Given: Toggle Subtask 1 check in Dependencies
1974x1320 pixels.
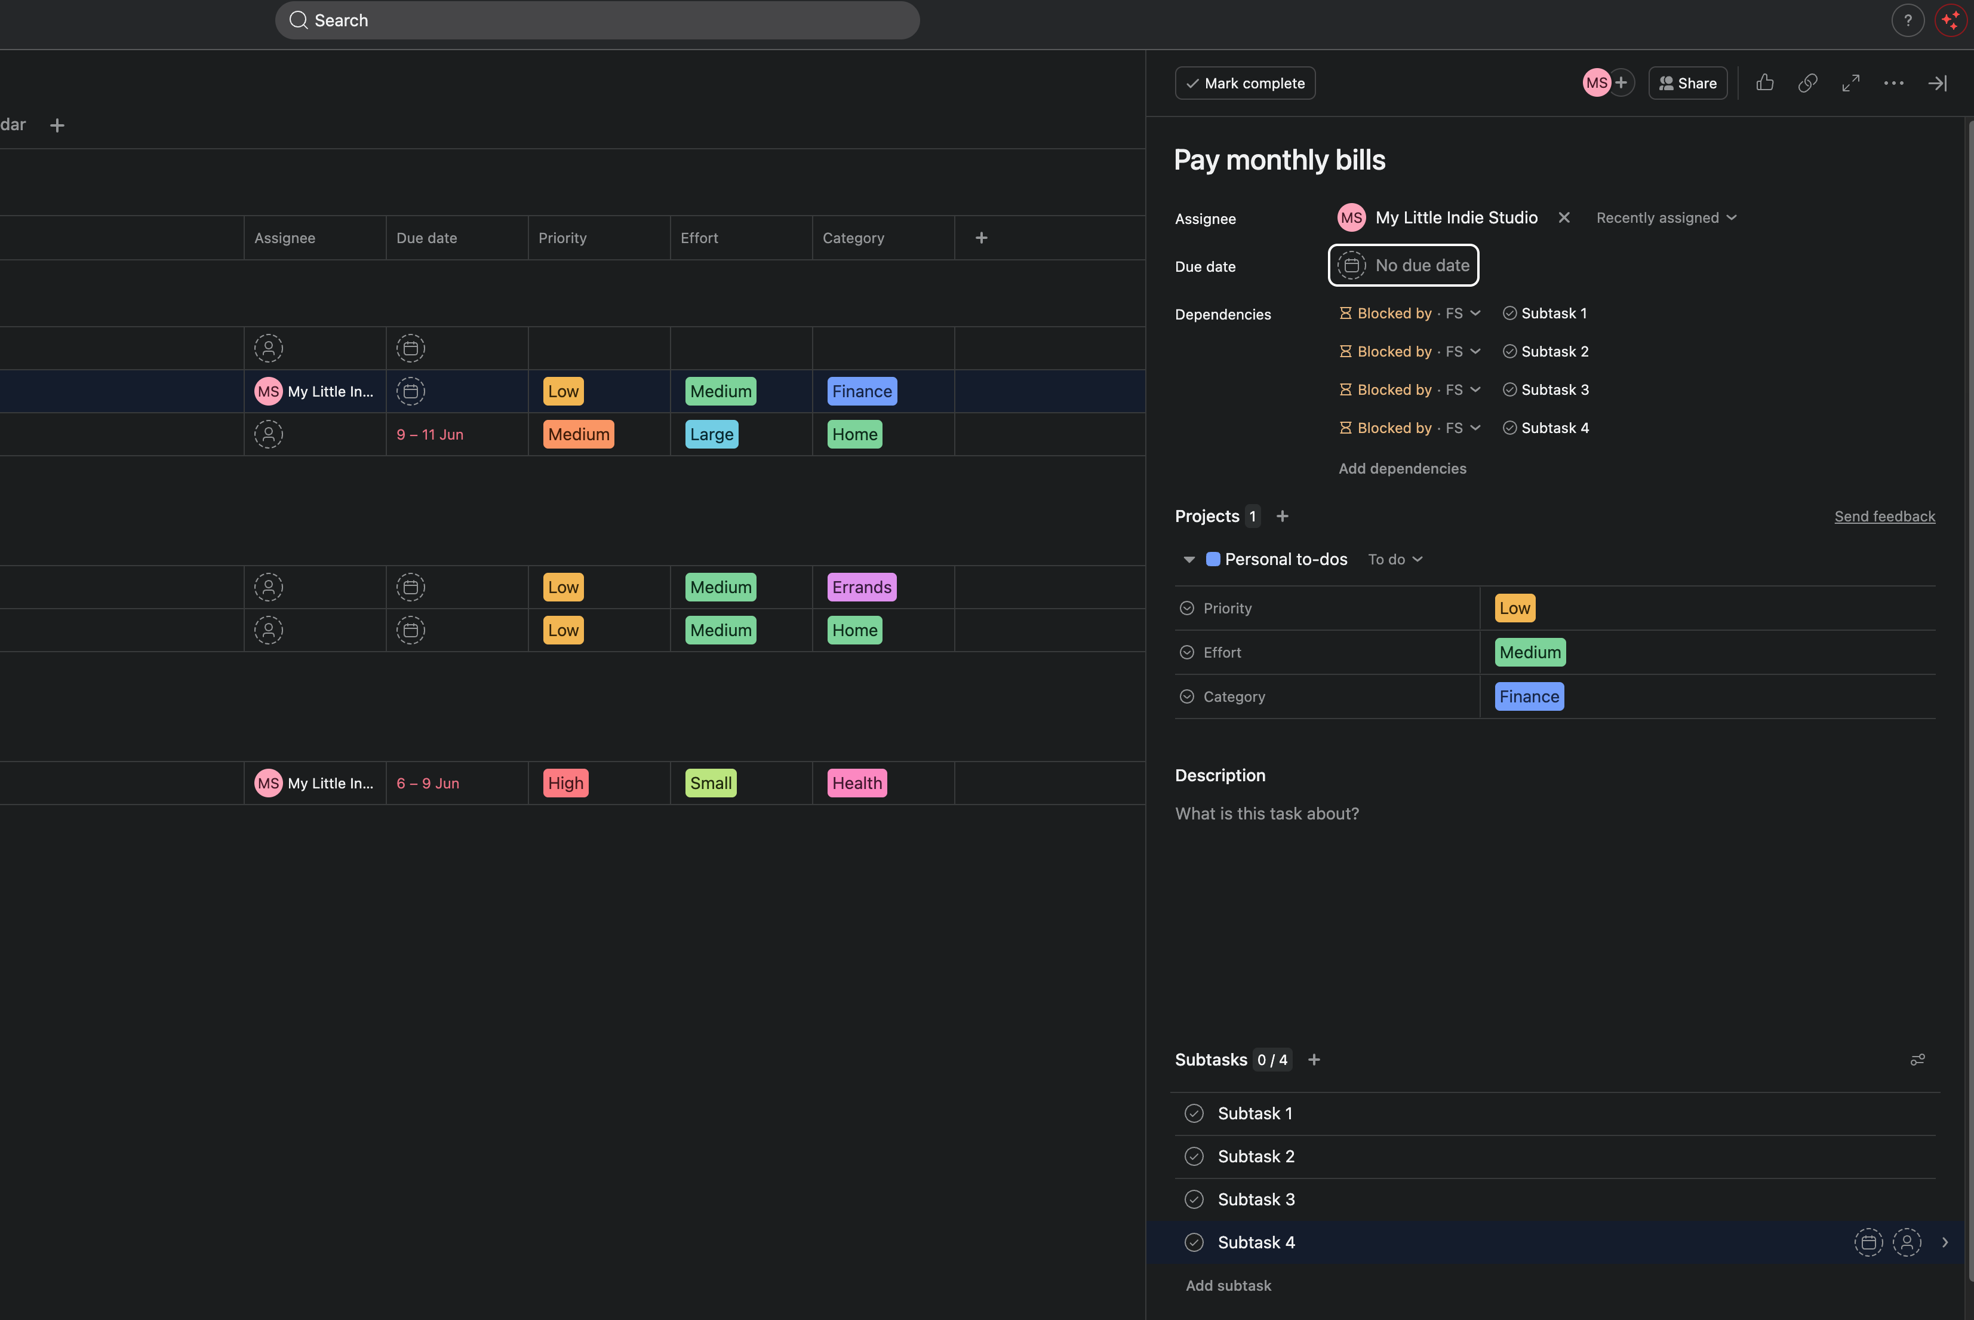Looking at the screenshot, I should [1509, 313].
